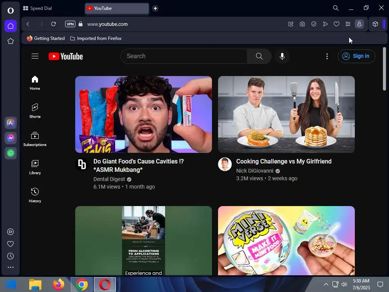Toggle YouTube hamburger guide menu
Viewport: 389px width, 292px height.
[x=35, y=56]
